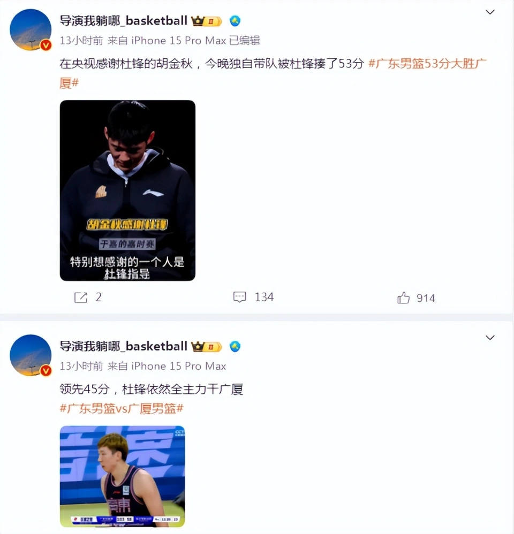View the 胡金秋感谢杜锋 image thumbnail
This screenshot has width=514, height=534.
point(127,190)
